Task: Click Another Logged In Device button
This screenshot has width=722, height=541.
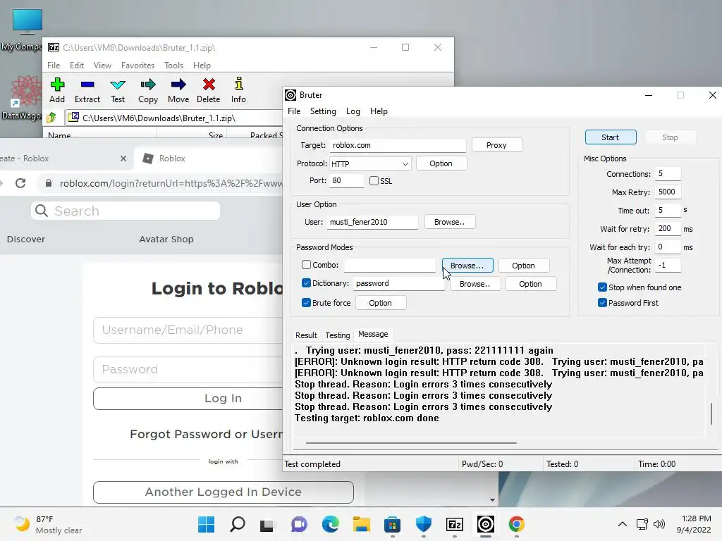Action: coord(223,492)
